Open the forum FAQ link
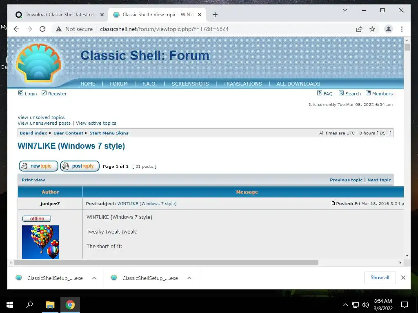The width and height of the screenshot is (418, 313). (325, 93)
